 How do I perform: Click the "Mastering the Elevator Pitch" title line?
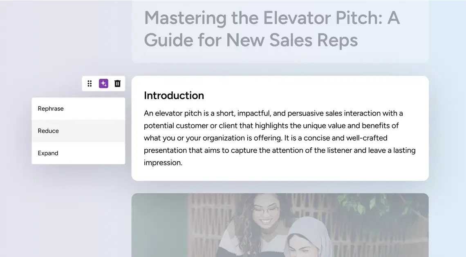[272, 18]
